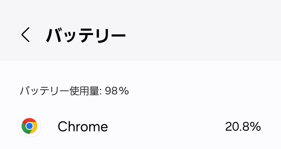Select Chrome's percentage on the right
Viewport: 281px width, 149px height.
click(x=243, y=126)
